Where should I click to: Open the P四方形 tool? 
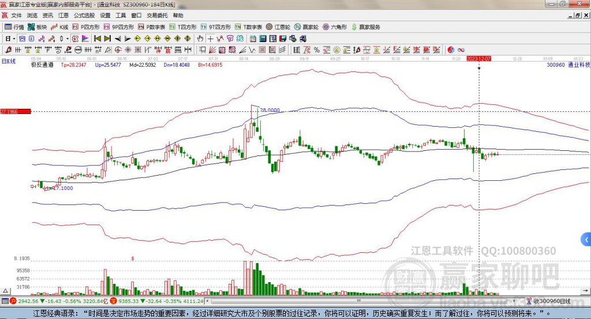click(x=86, y=27)
